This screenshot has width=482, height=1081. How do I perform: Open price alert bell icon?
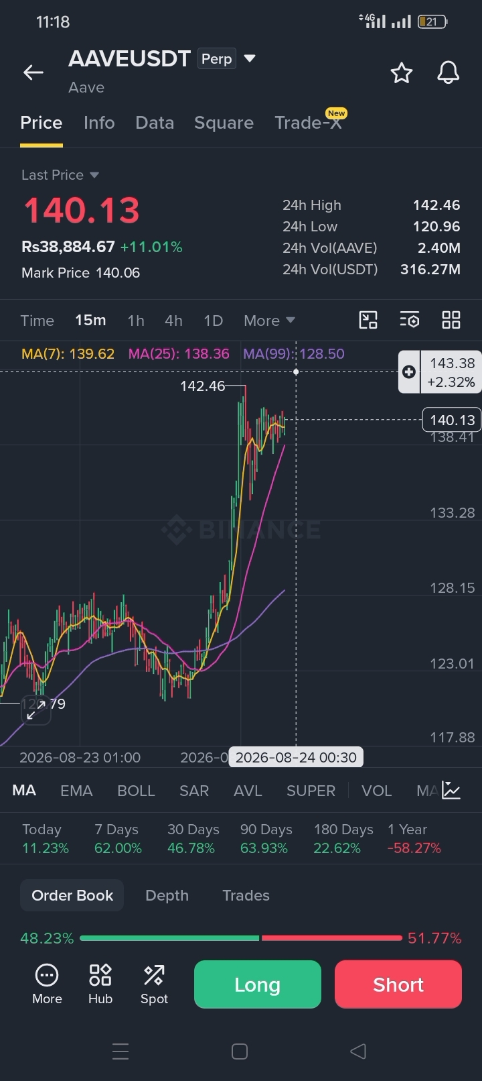[448, 72]
